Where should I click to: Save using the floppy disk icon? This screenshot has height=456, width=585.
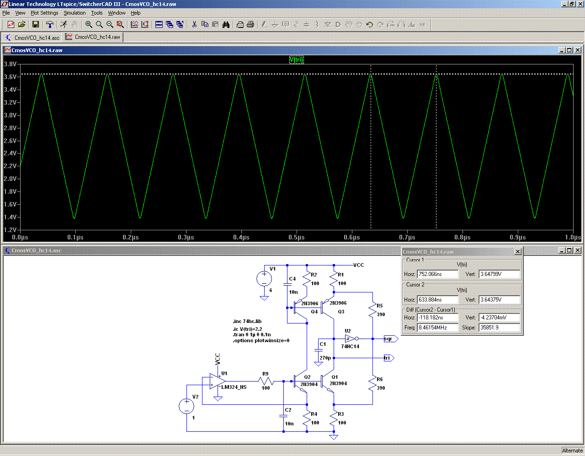pyautogui.click(x=36, y=25)
